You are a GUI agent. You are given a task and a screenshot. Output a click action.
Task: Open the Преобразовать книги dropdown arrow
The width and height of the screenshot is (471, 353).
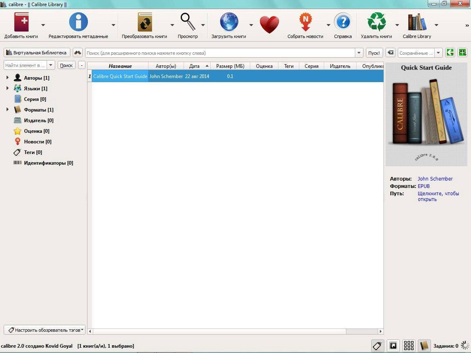172,25
